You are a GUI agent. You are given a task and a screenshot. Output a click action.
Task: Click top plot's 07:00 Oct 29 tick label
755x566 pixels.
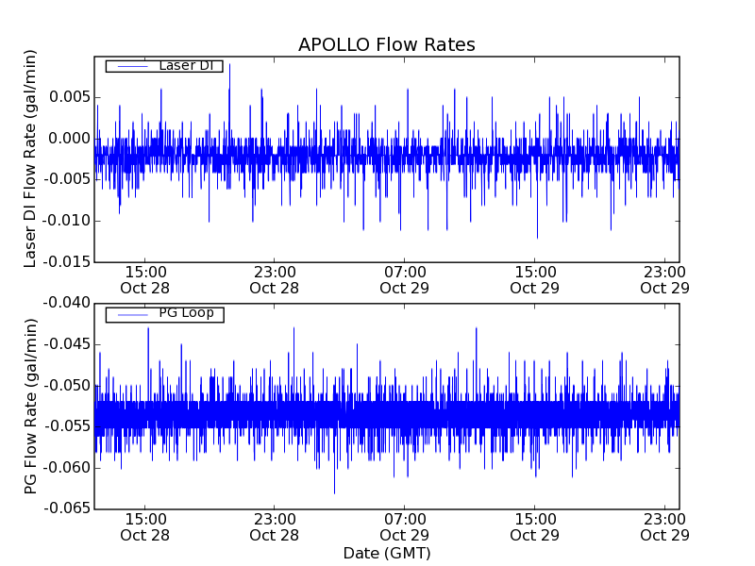tap(405, 279)
